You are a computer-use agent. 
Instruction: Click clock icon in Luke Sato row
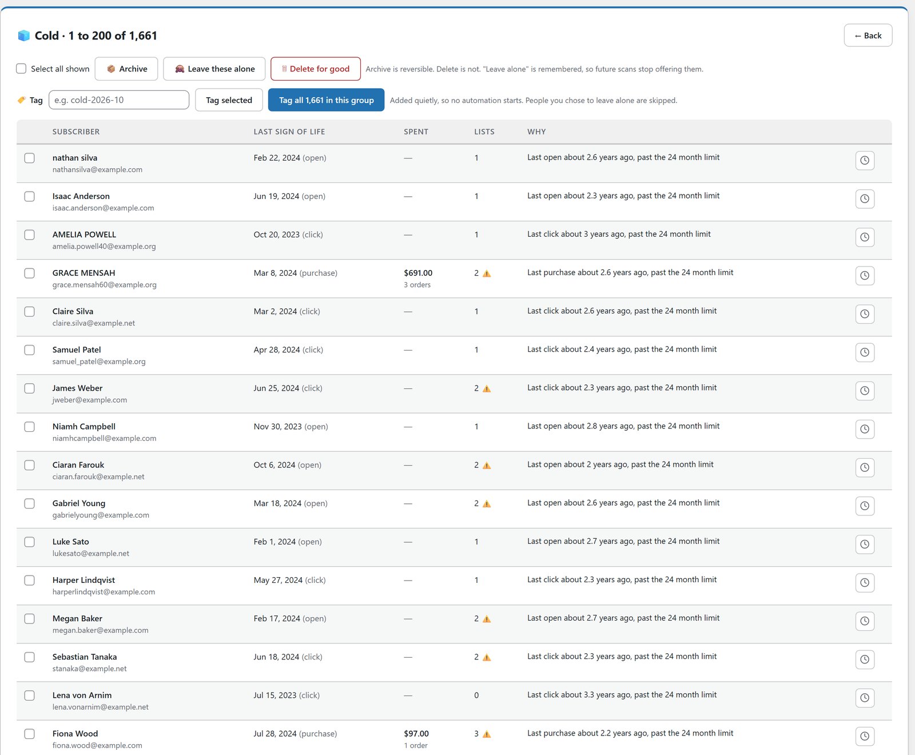click(x=865, y=544)
